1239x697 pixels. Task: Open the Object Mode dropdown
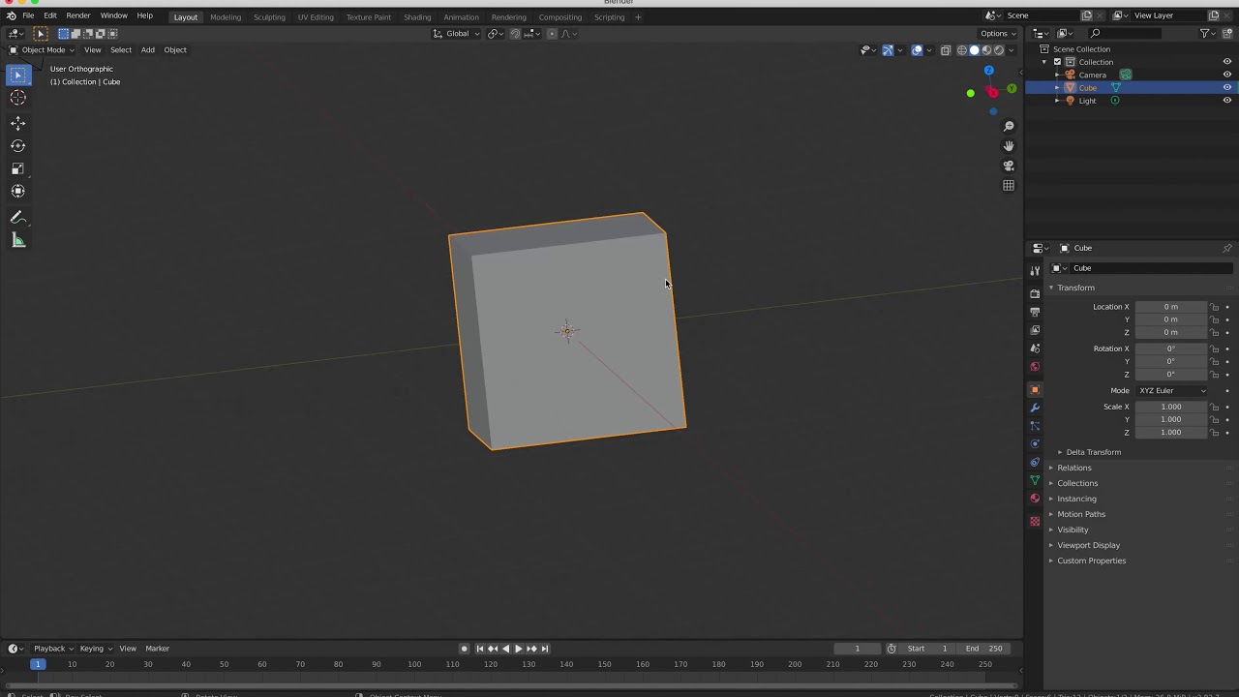42,50
